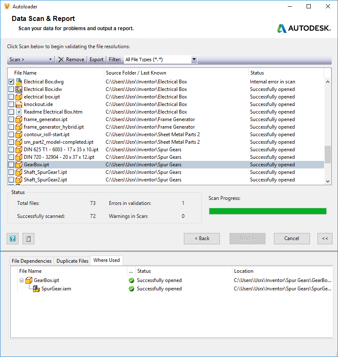Viewport: 338px width, 357px height.
Task: Open the Scan dropdown arrow
Action: [51, 59]
